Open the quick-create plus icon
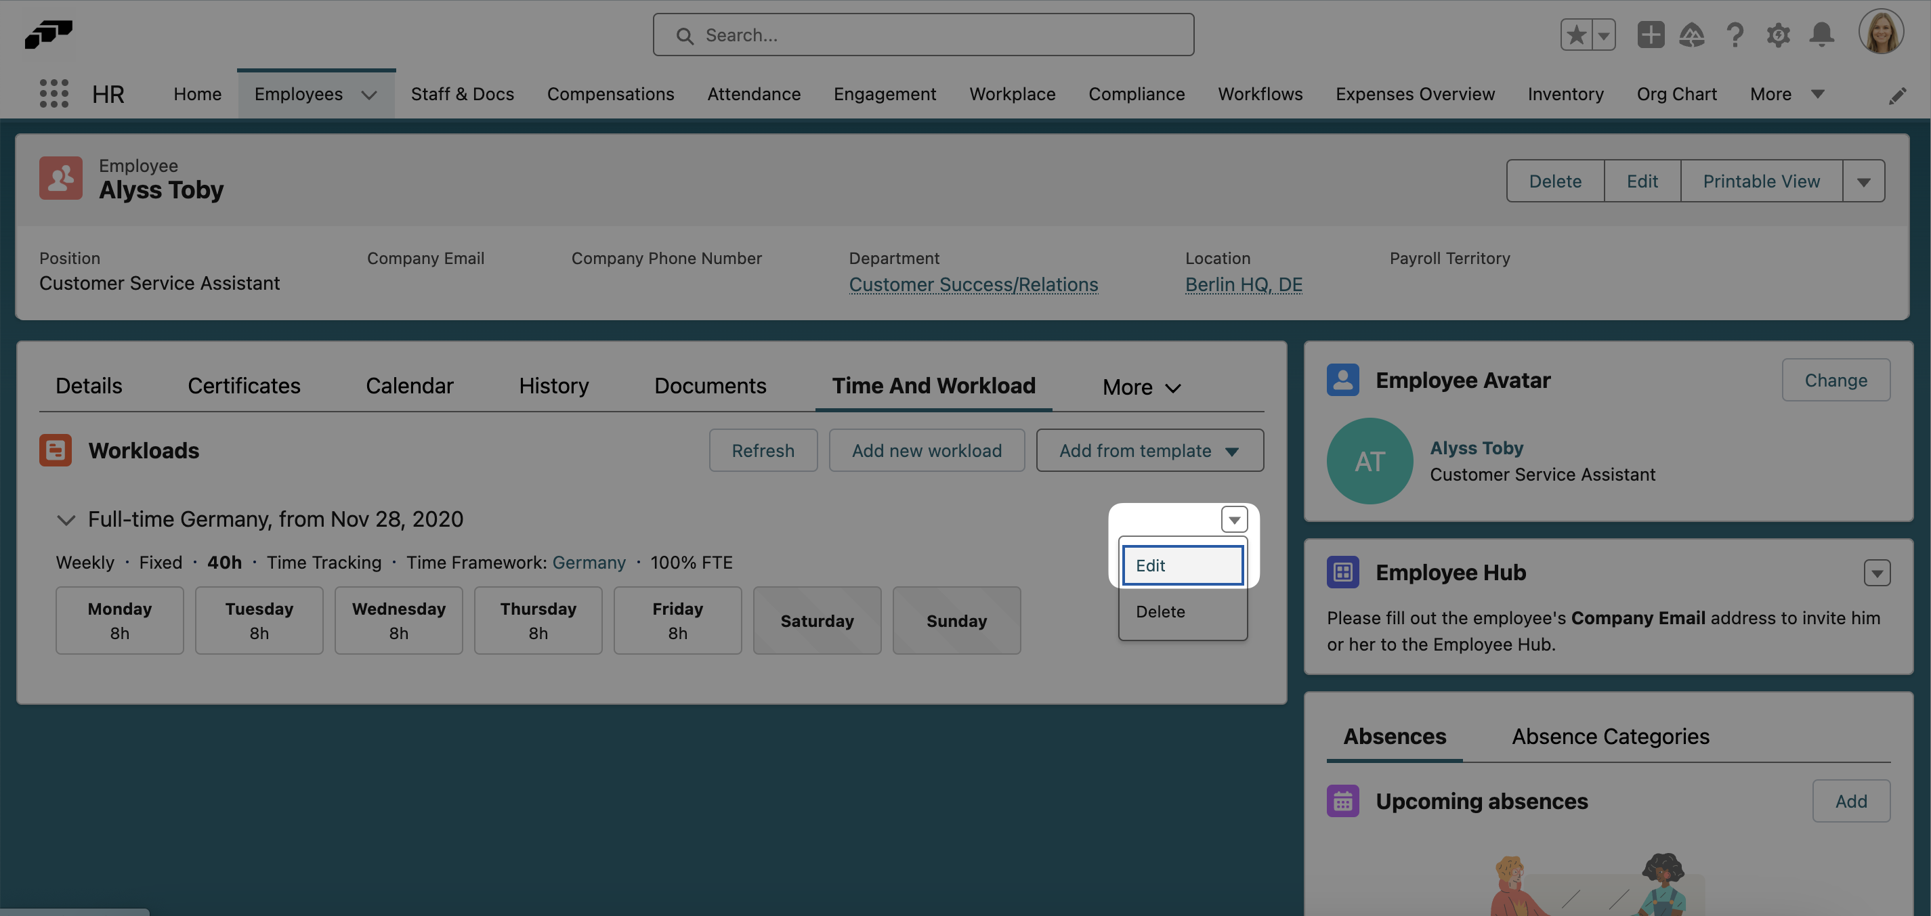The width and height of the screenshot is (1931, 916). [x=1650, y=35]
